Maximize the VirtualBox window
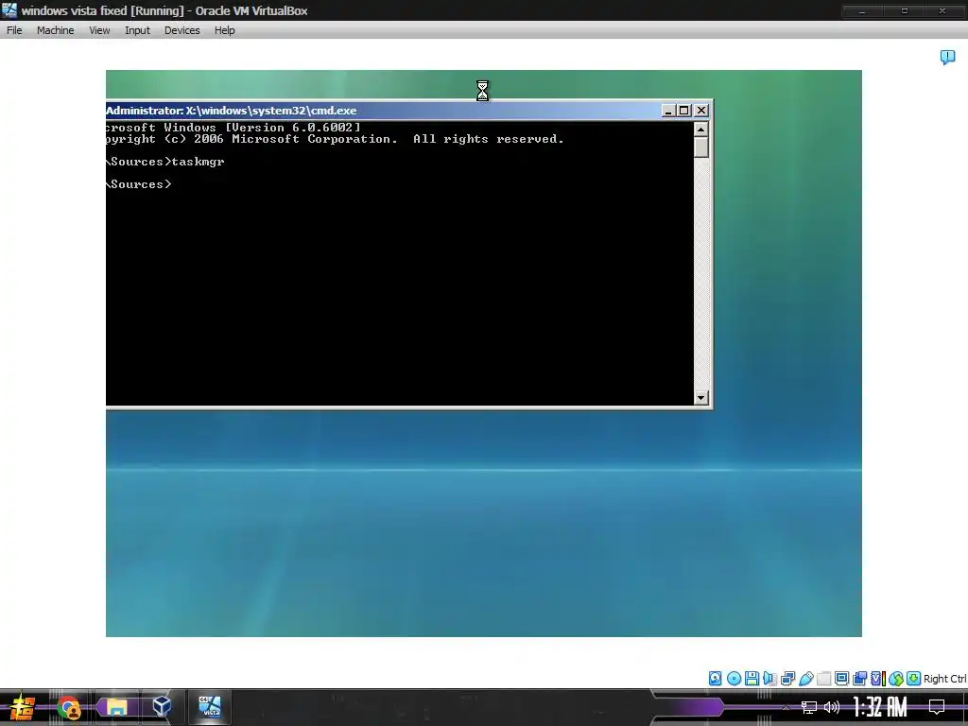This screenshot has width=968, height=726. click(905, 11)
